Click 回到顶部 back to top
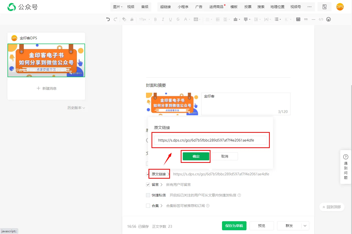The width and height of the screenshot is (352, 234). [332, 207]
